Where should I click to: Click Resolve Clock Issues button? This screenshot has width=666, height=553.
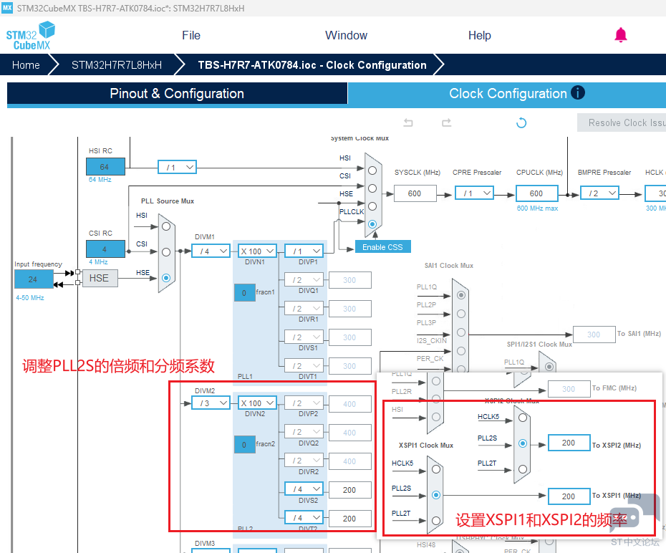622,122
